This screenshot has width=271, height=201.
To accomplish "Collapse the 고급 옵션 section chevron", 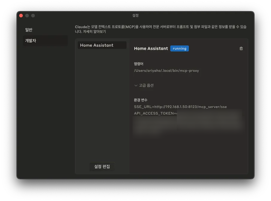I will click(x=136, y=86).
